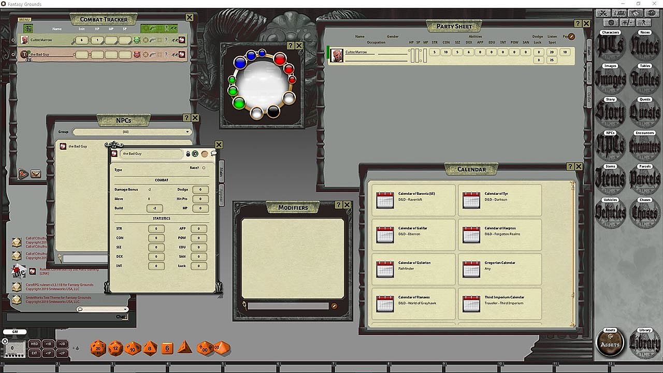The image size is (663, 373).
Task: Select the large blue color gem
Action: 239,63
